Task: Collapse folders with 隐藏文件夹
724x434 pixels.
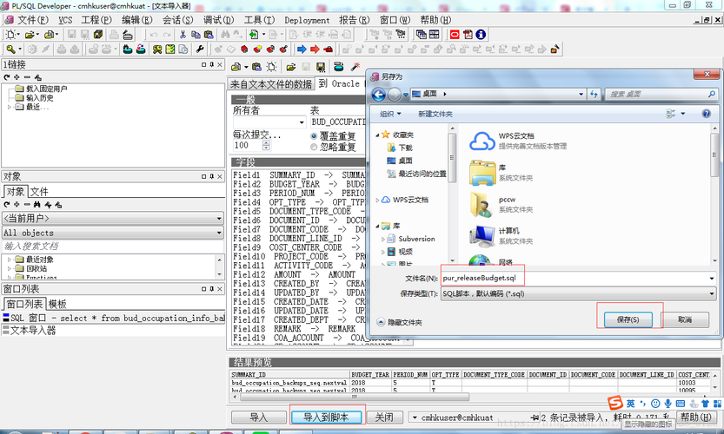Action: [x=400, y=322]
